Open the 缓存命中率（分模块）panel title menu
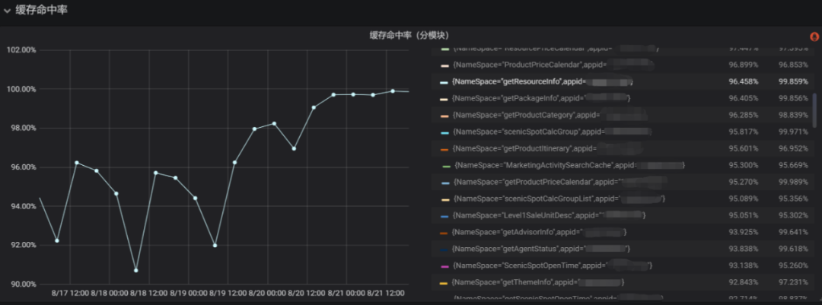This screenshot has width=822, height=305. pos(409,35)
